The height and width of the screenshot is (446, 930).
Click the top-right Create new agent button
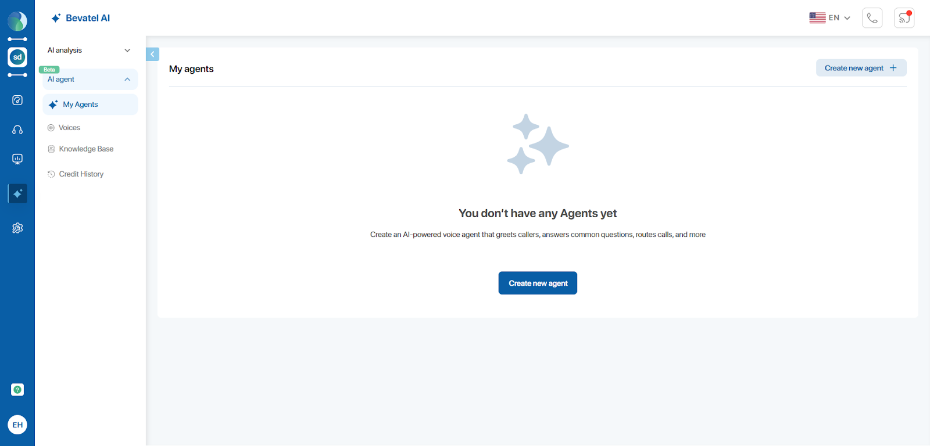coord(861,68)
